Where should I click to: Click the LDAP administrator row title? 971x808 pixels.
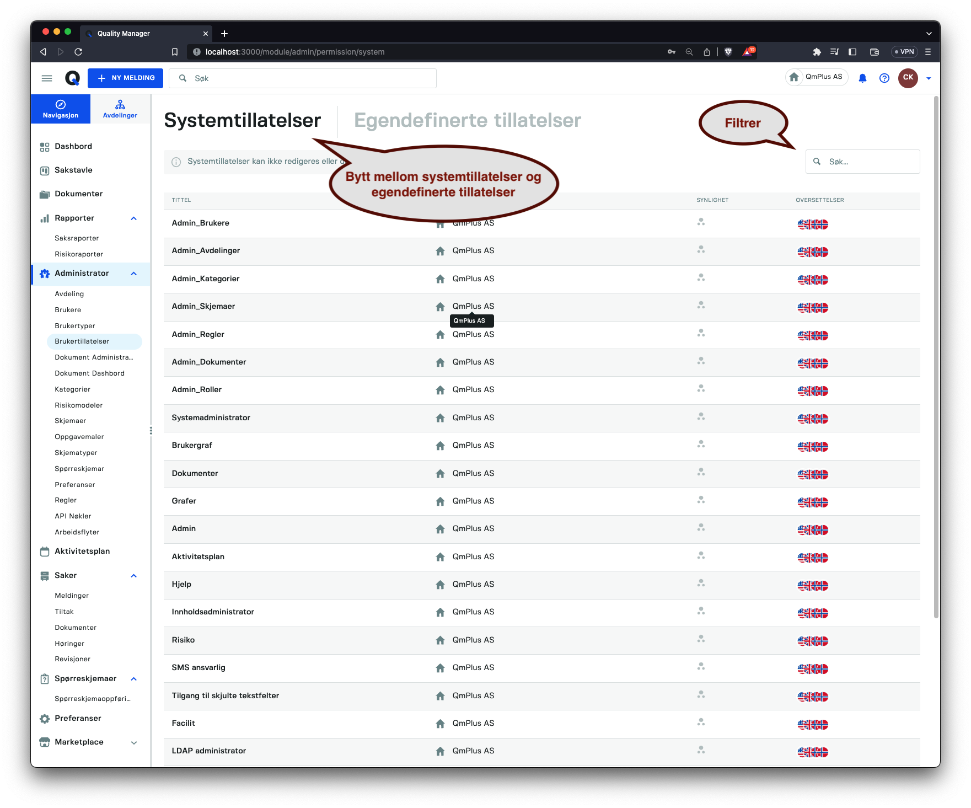(209, 751)
